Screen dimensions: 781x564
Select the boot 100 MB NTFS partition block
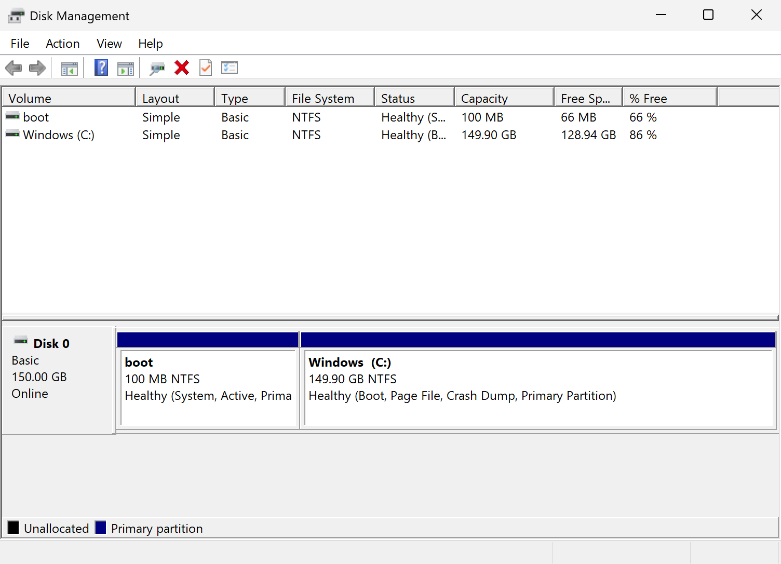point(208,380)
